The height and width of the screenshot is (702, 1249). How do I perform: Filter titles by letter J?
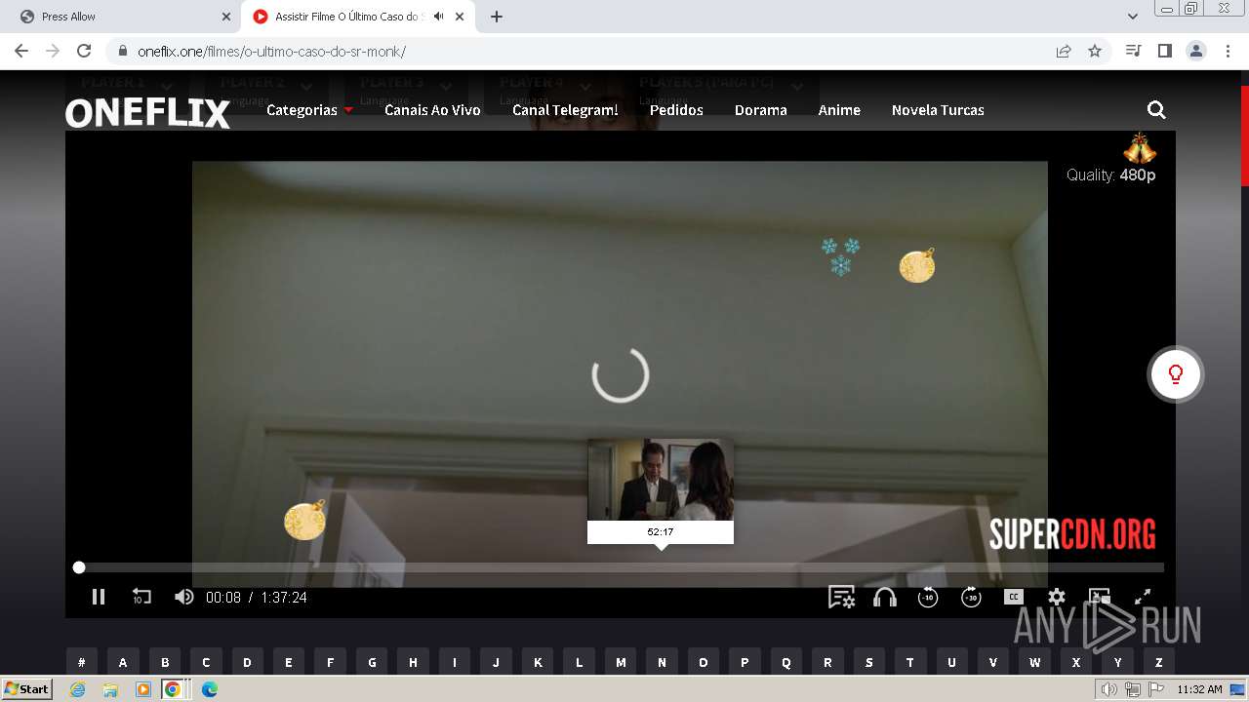(496, 662)
